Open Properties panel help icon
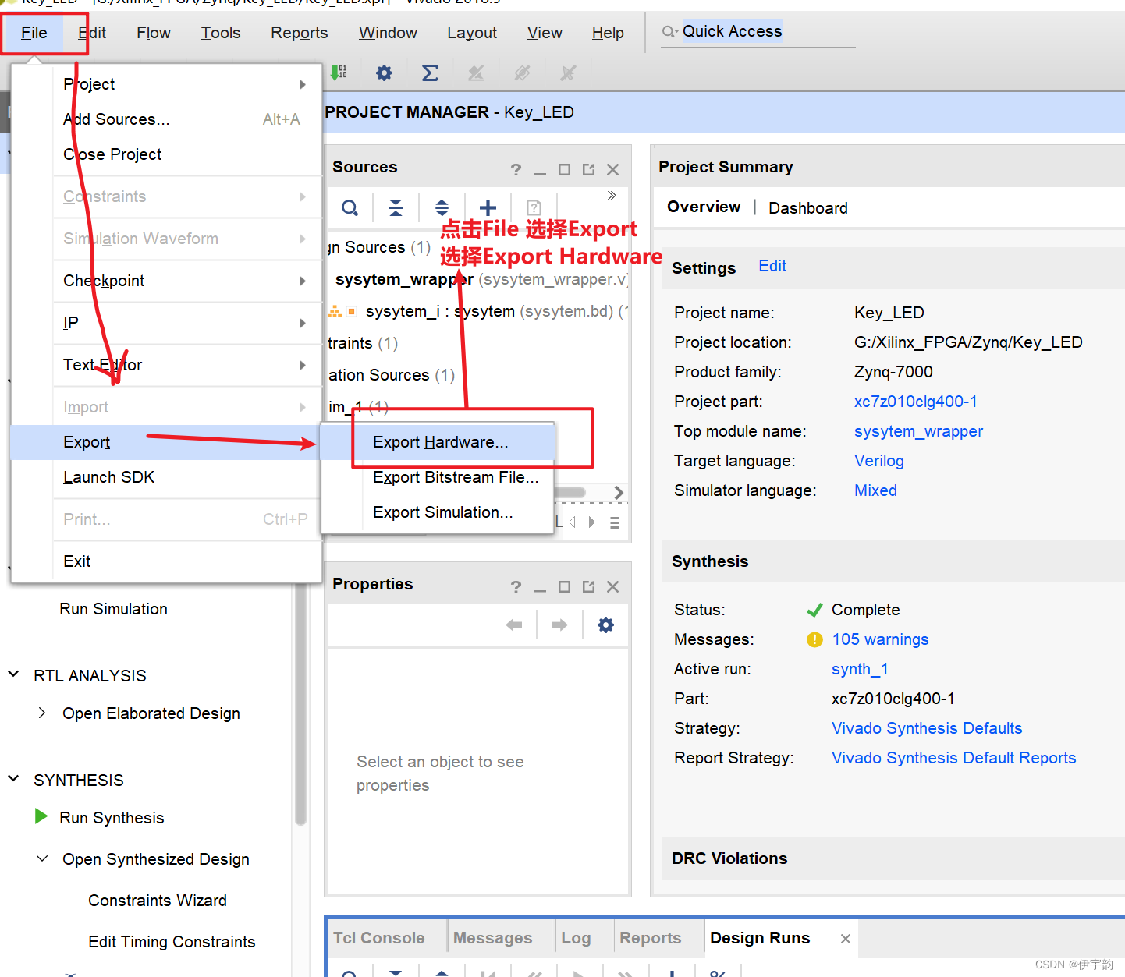Image resolution: width=1125 pixels, height=977 pixels. pyautogui.click(x=516, y=586)
